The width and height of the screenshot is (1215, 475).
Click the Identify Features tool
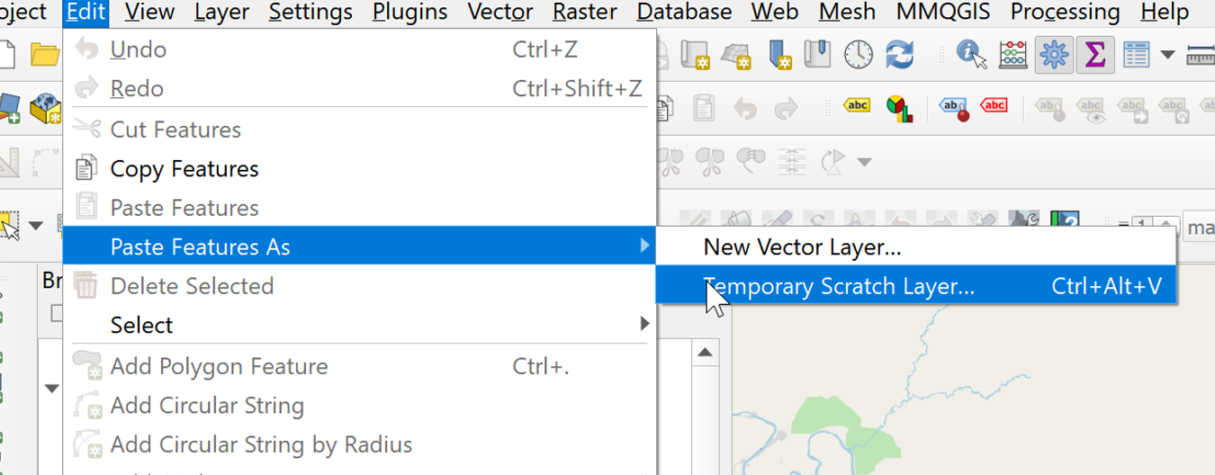tap(970, 55)
